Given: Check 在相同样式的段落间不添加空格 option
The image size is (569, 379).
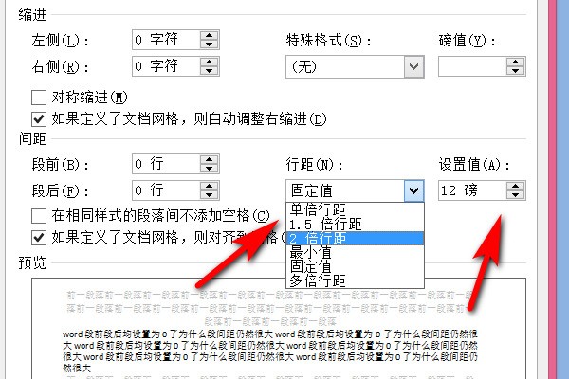Looking at the screenshot, I should pos(39,215).
